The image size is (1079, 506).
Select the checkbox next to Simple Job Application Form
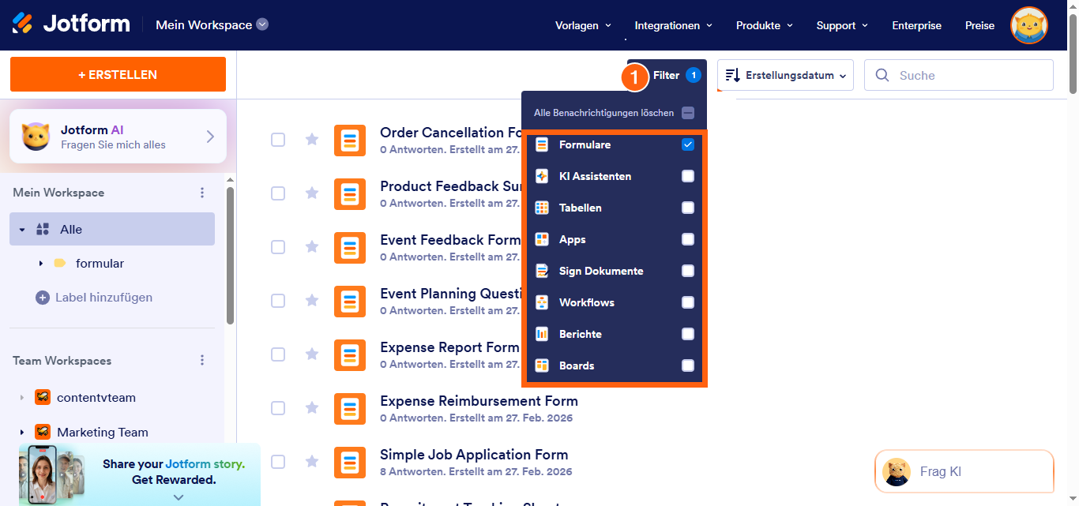click(x=278, y=462)
